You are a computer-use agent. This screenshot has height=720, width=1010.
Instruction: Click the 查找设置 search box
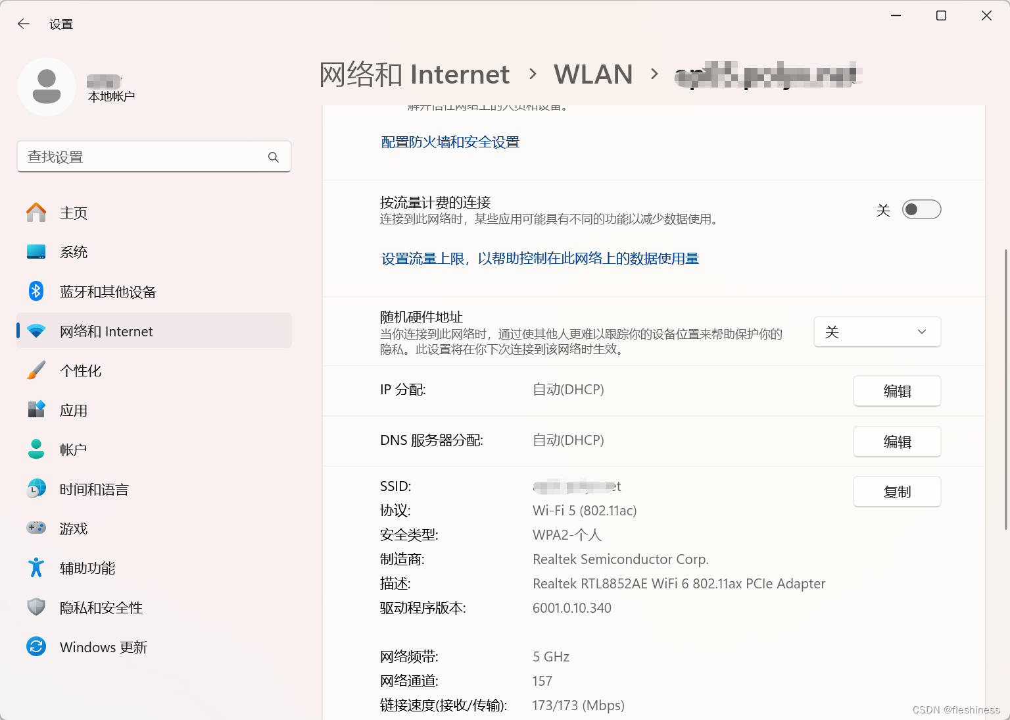154,157
